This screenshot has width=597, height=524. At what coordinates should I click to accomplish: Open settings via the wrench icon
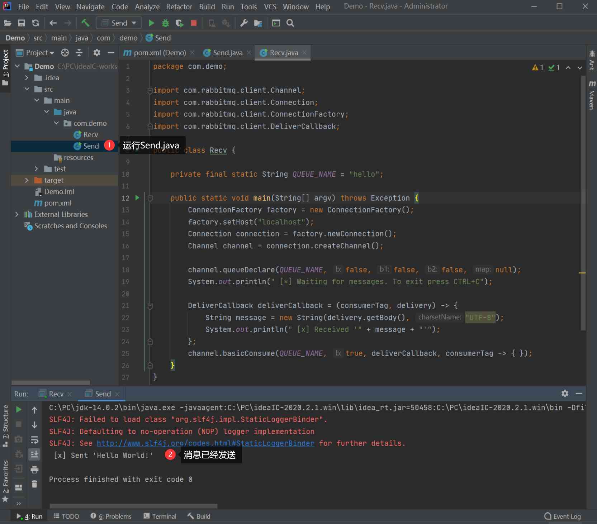pyautogui.click(x=244, y=23)
